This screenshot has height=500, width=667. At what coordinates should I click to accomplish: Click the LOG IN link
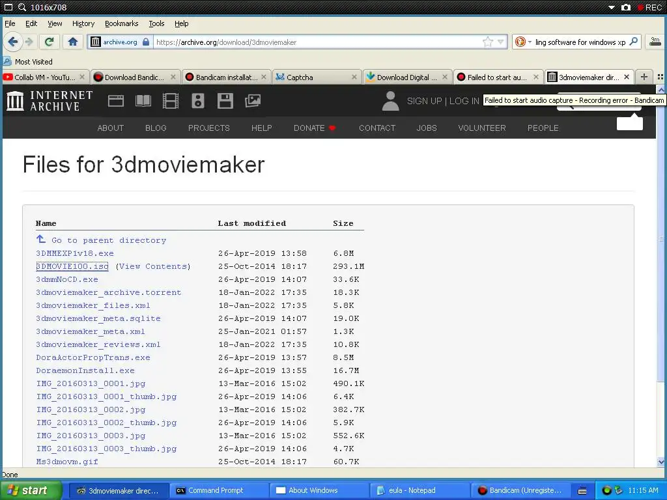coord(464,101)
